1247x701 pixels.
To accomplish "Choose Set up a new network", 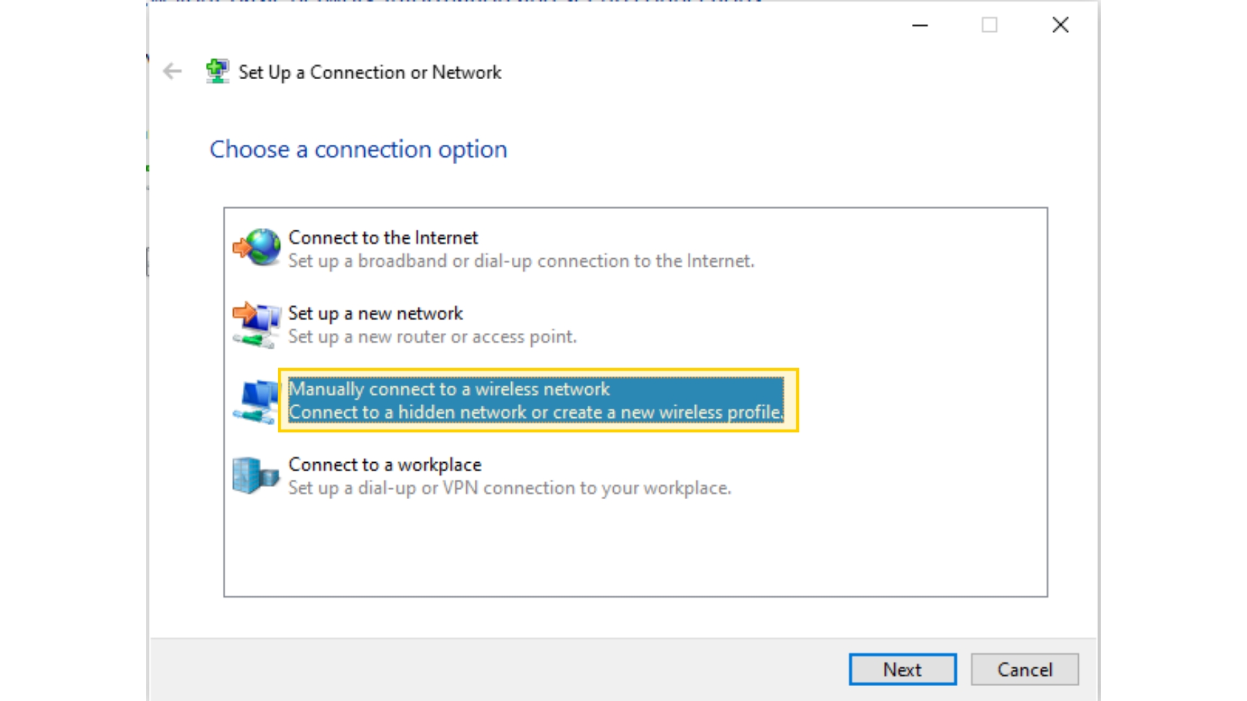I will click(375, 314).
